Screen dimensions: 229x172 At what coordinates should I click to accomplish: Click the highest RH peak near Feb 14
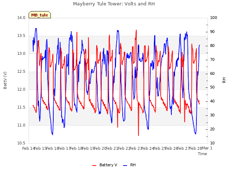click(36, 28)
